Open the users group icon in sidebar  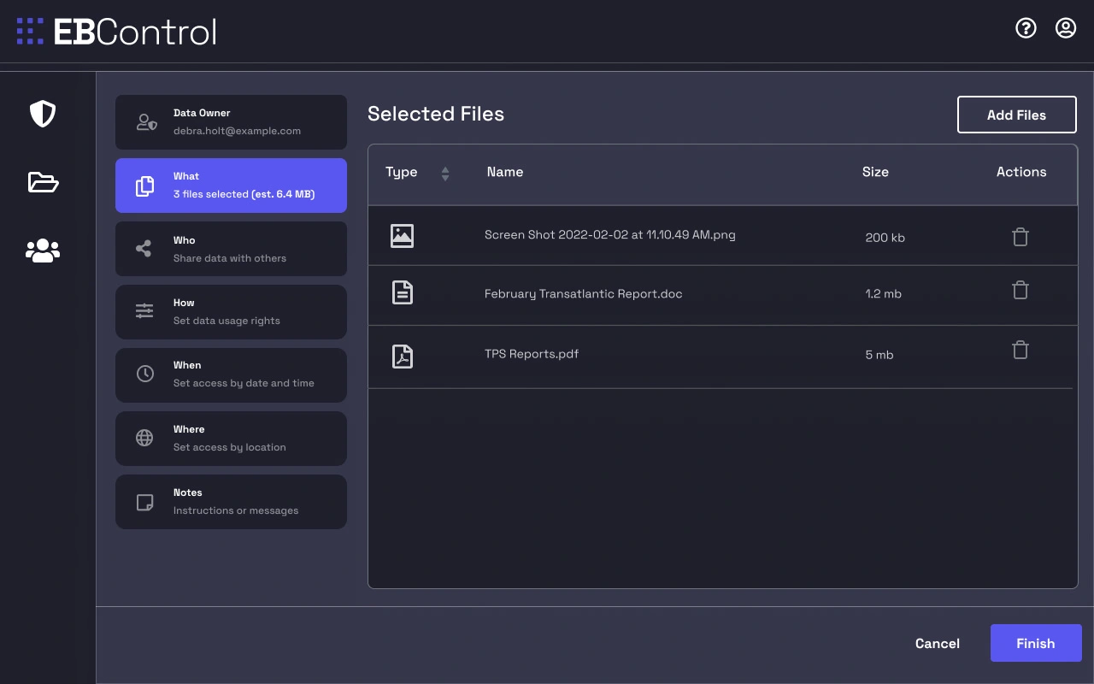pos(43,251)
